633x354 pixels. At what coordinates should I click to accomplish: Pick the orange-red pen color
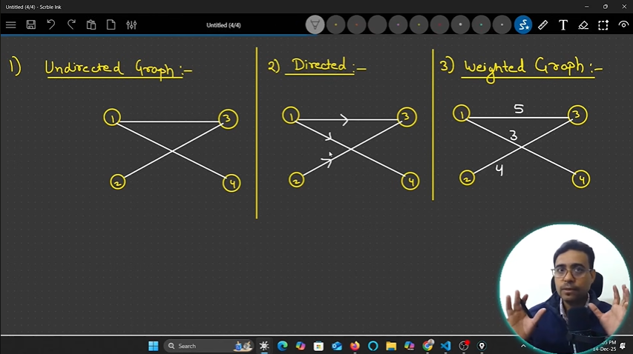[356, 25]
